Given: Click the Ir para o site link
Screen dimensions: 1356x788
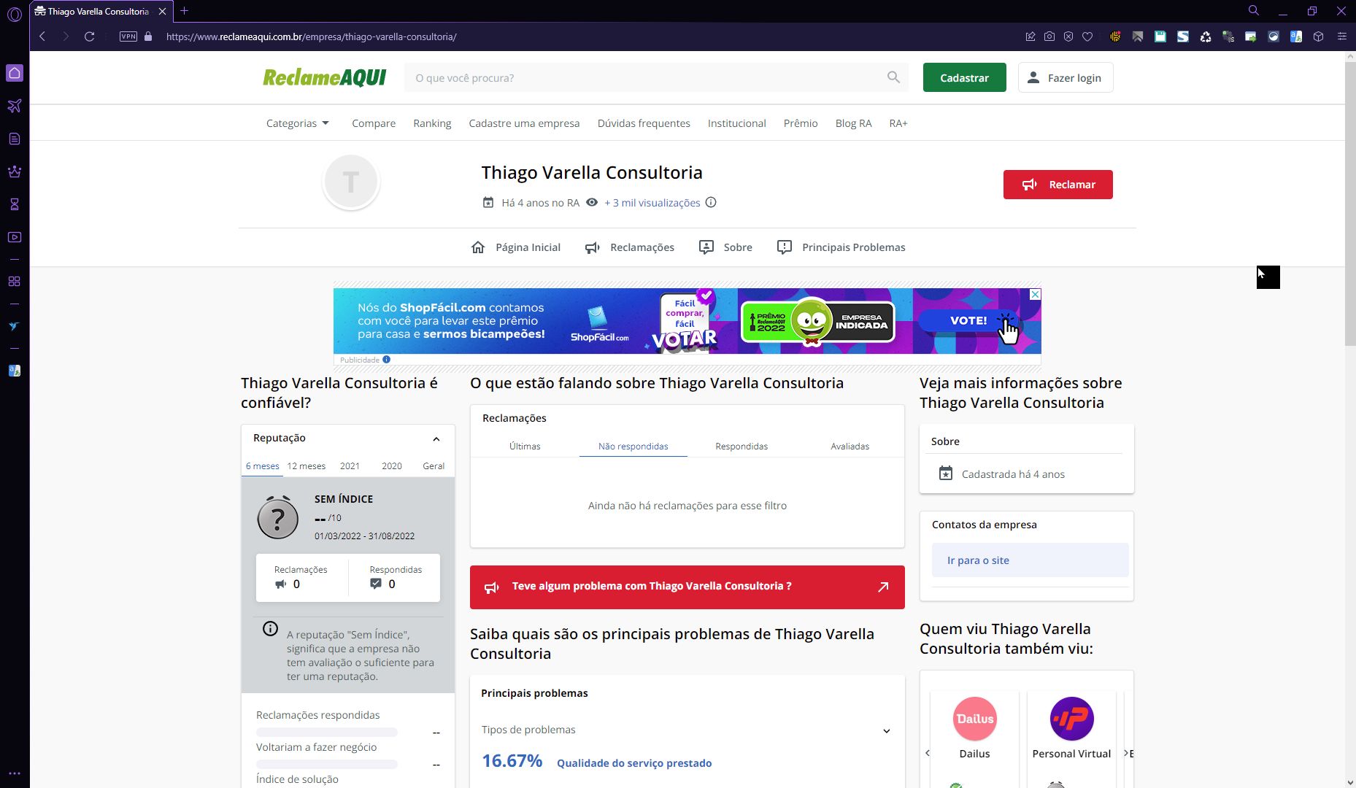Looking at the screenshot, I should point(1031,560).
